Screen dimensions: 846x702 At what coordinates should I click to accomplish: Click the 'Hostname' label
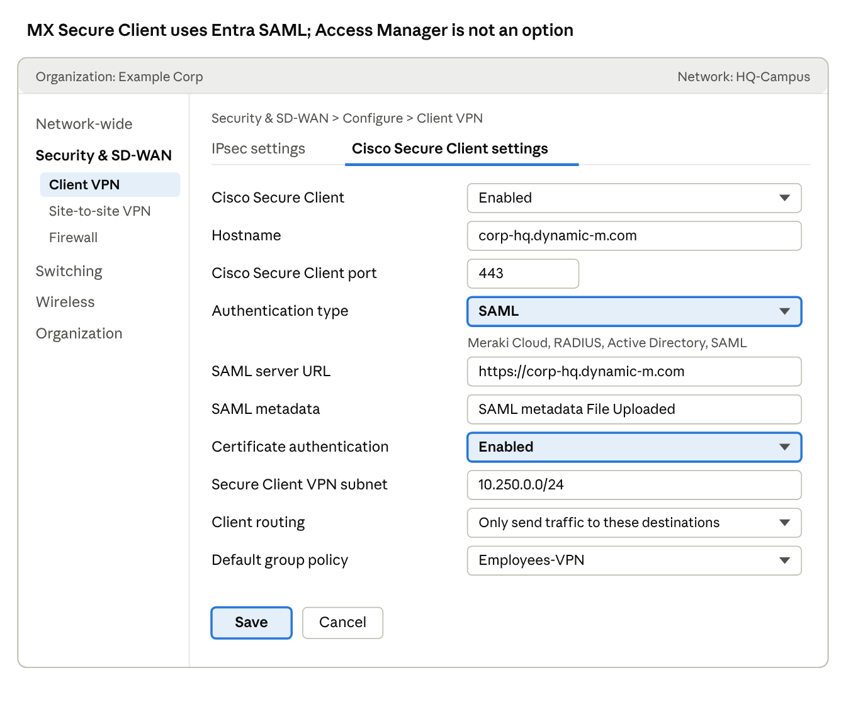click(246, 235)
